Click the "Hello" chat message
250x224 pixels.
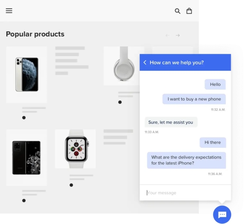[215, 84]
